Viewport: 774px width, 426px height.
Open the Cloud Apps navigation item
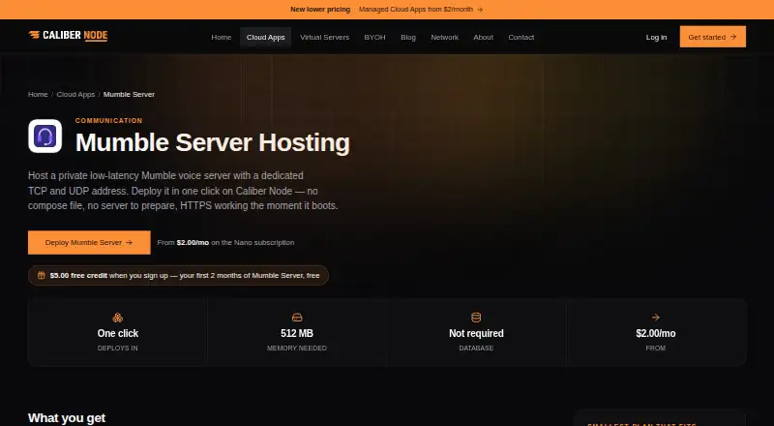click(x=265, y=37)
